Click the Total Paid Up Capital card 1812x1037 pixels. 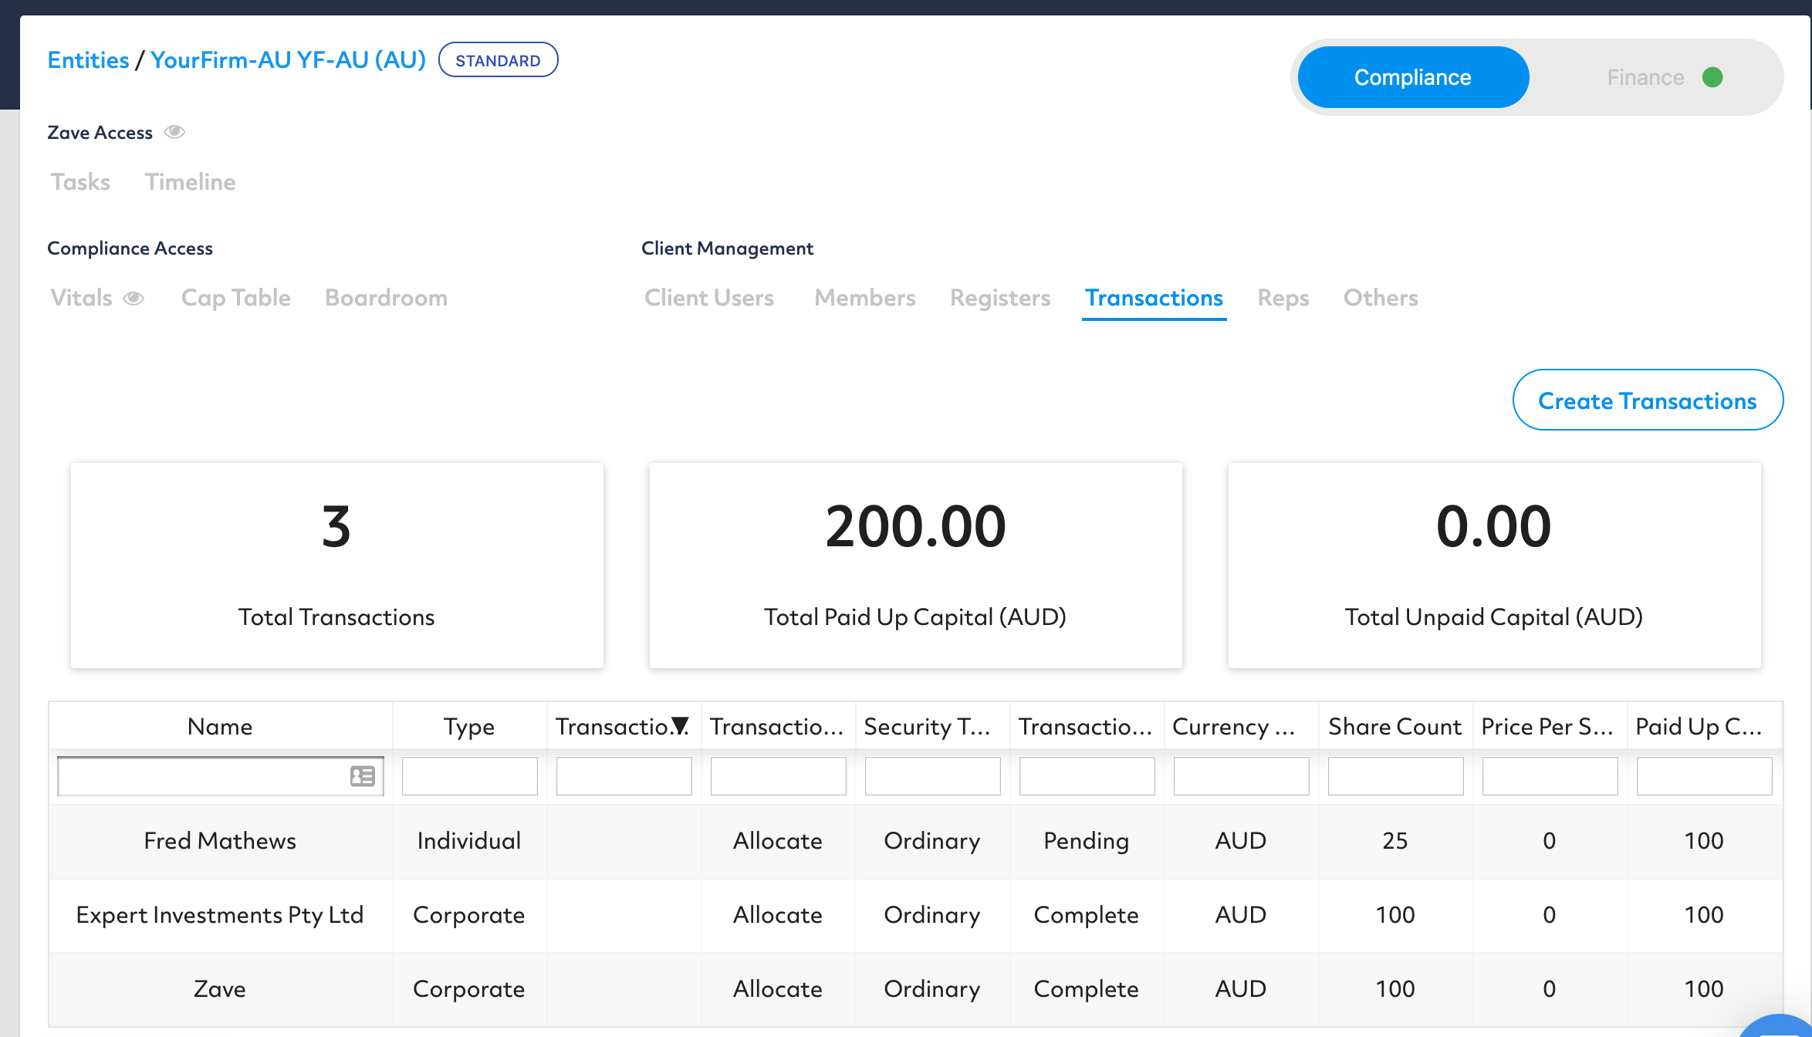[916, 566]
